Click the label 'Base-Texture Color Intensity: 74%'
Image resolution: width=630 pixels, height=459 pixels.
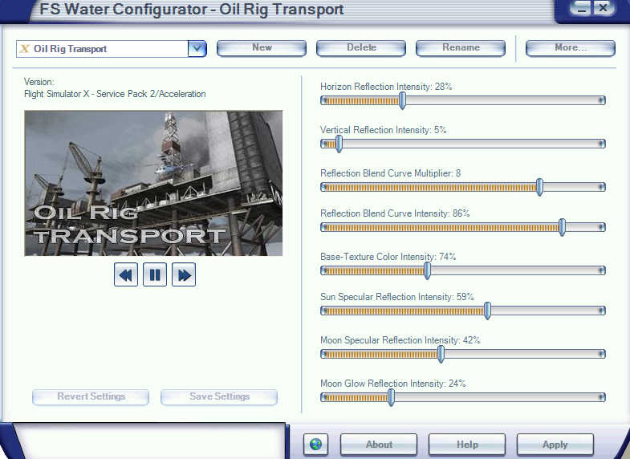tap(388, 257)
